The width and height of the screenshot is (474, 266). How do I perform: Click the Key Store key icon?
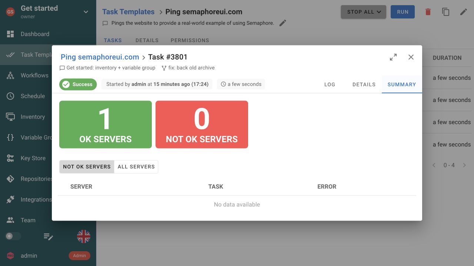tap(10, 158)
